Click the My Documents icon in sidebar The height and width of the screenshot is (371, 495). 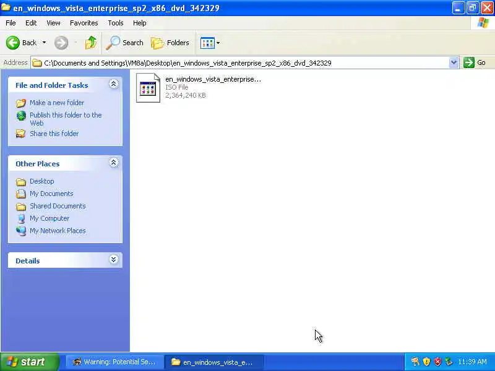21,194
